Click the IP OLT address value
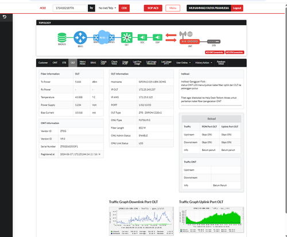Viewport: 287px width, 237px height. (x=147, y=90)
